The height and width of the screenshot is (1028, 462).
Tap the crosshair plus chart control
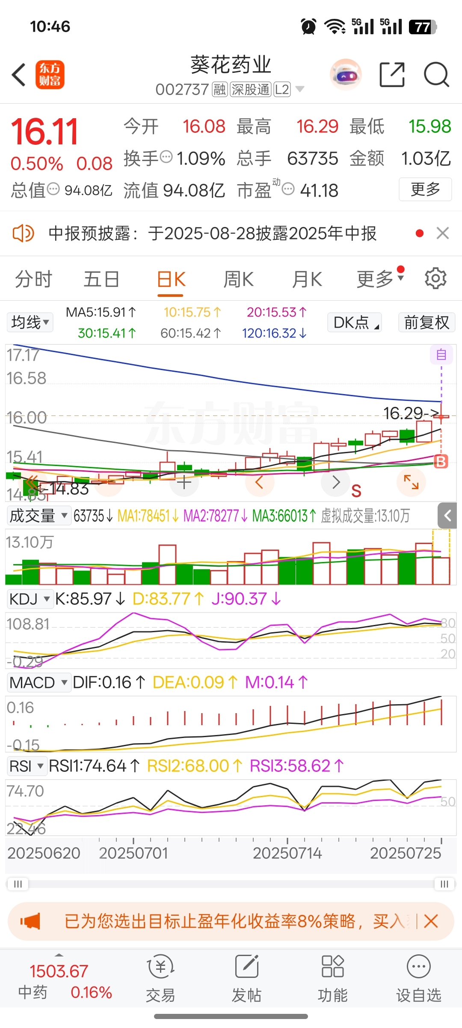click(x=184, y=483)
